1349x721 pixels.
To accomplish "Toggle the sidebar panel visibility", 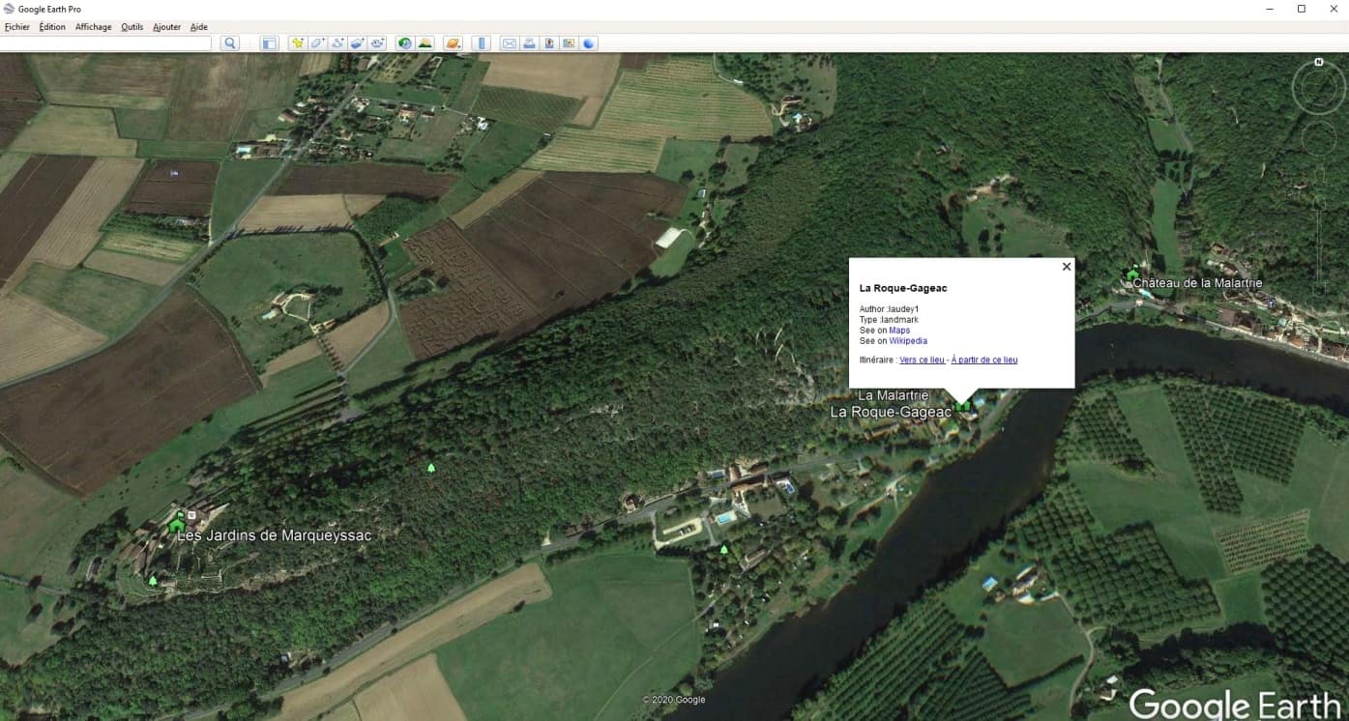I will (270, 43).
